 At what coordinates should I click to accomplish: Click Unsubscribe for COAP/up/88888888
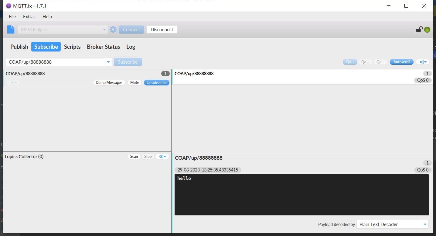(x=157, y=82)
